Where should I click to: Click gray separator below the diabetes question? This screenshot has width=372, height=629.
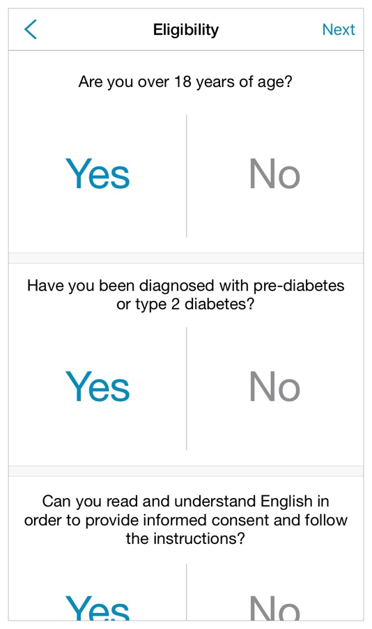point(186,471)
